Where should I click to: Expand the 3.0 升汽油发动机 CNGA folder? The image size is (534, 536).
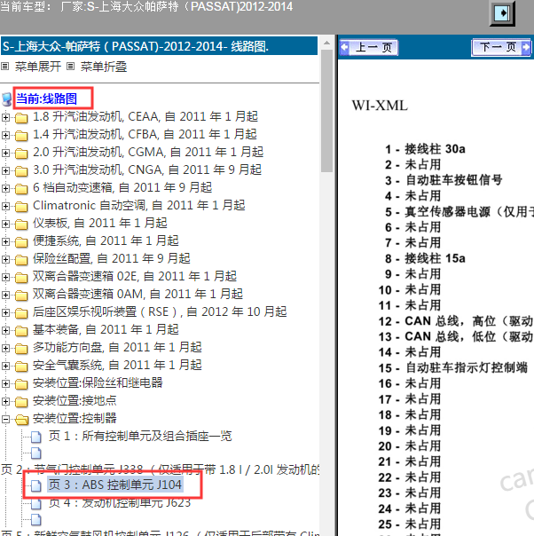pyautogui.click(x=5, y=170)
